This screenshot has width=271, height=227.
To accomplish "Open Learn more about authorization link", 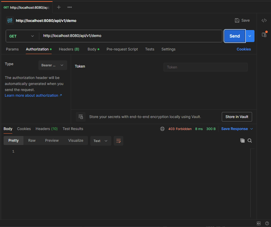I will tap(33, 95).
